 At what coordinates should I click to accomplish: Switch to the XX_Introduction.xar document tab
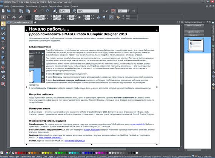coord(20,22)
